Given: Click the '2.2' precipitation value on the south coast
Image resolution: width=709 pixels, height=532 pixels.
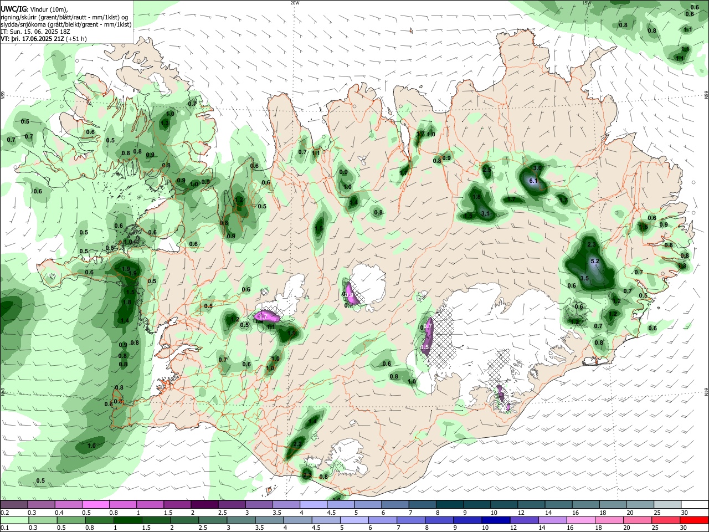Looking at the screenshot, I should click(x=297, y=444).
